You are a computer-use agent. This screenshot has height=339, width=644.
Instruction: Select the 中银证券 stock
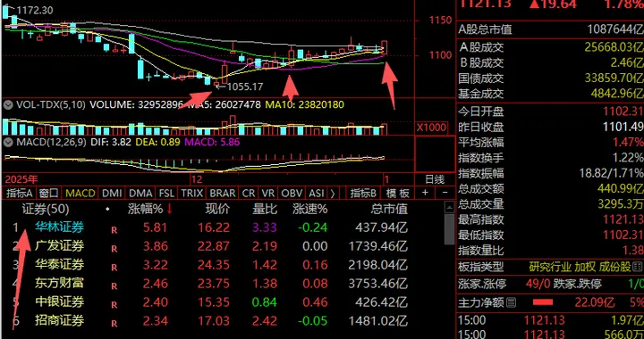coord(60,302)
